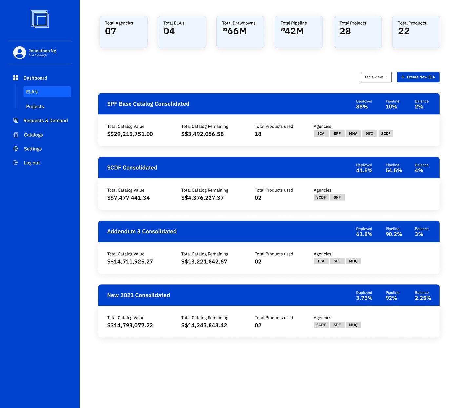The width and height of the screenshot is (459, 408).
Task: Open the Settings sidebar entry
Action: coord(33,149)
